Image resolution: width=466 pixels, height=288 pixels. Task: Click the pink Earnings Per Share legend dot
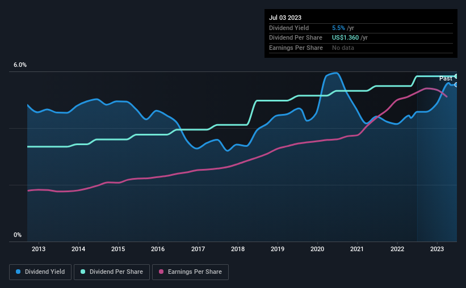click(161, 272)
